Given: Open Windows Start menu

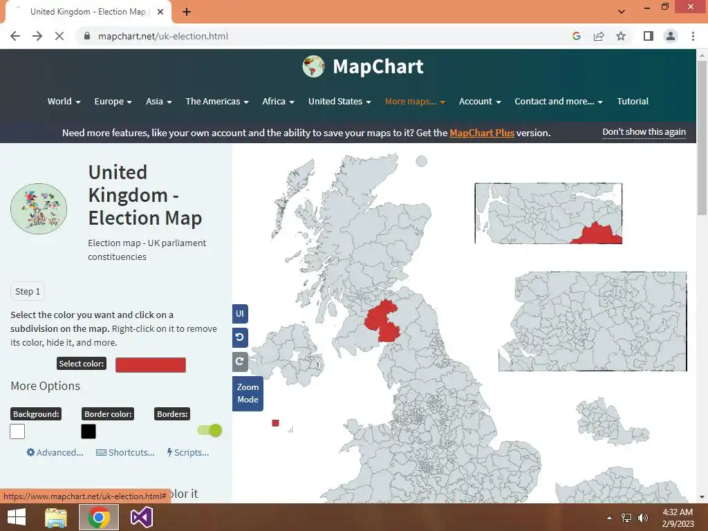Looking at the screenshot, I should coord(17,517).
